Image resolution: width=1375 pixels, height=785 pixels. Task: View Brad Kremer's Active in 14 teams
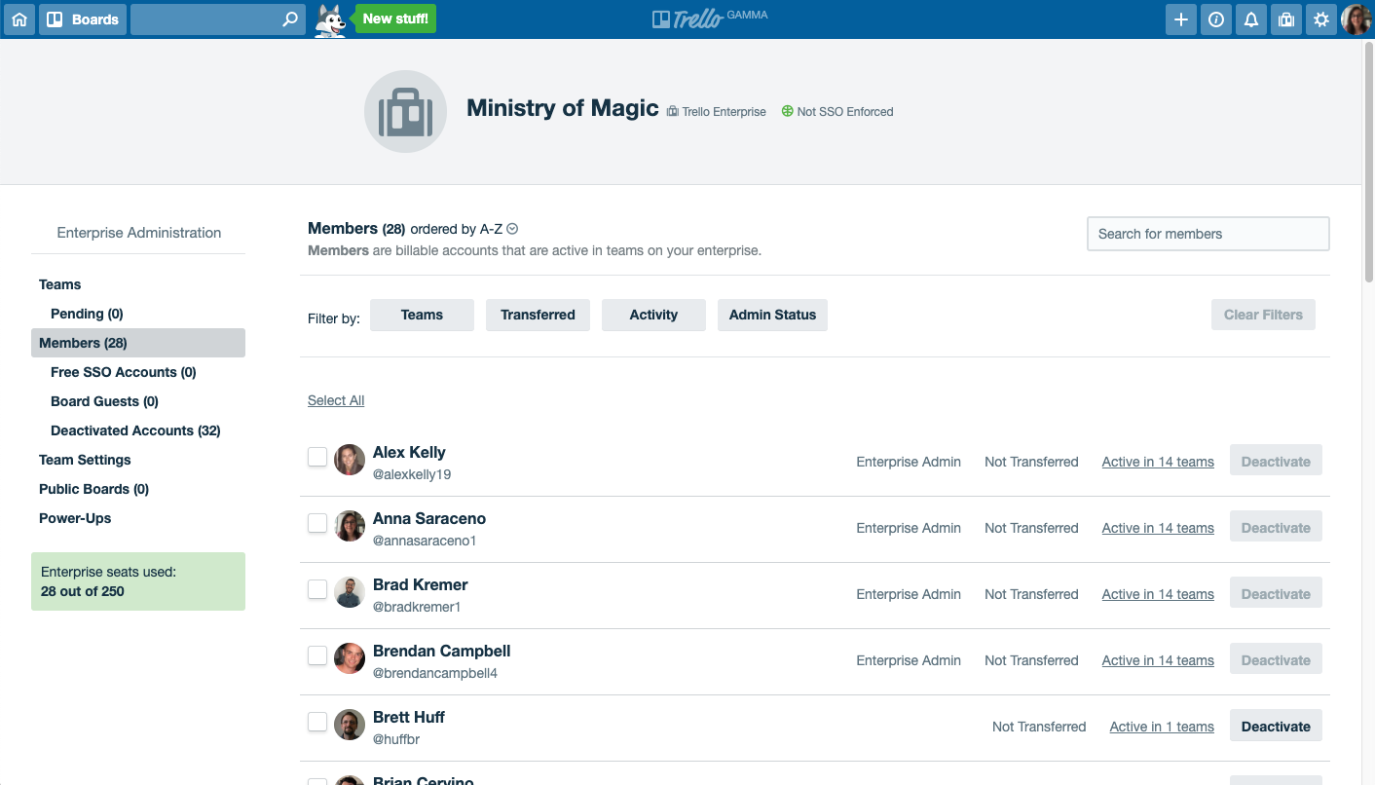[1158, 594]
